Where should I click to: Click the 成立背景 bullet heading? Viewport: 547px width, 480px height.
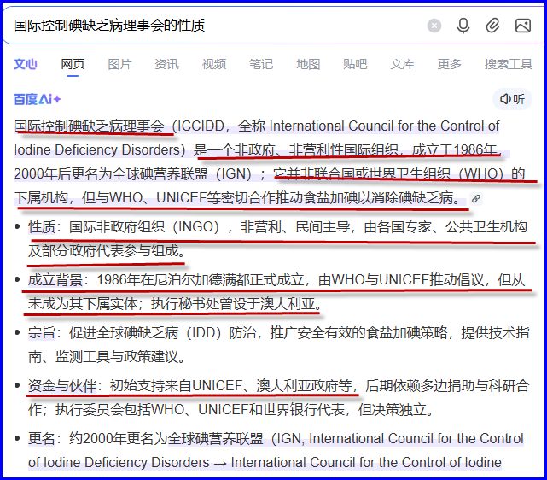point(55,280)
